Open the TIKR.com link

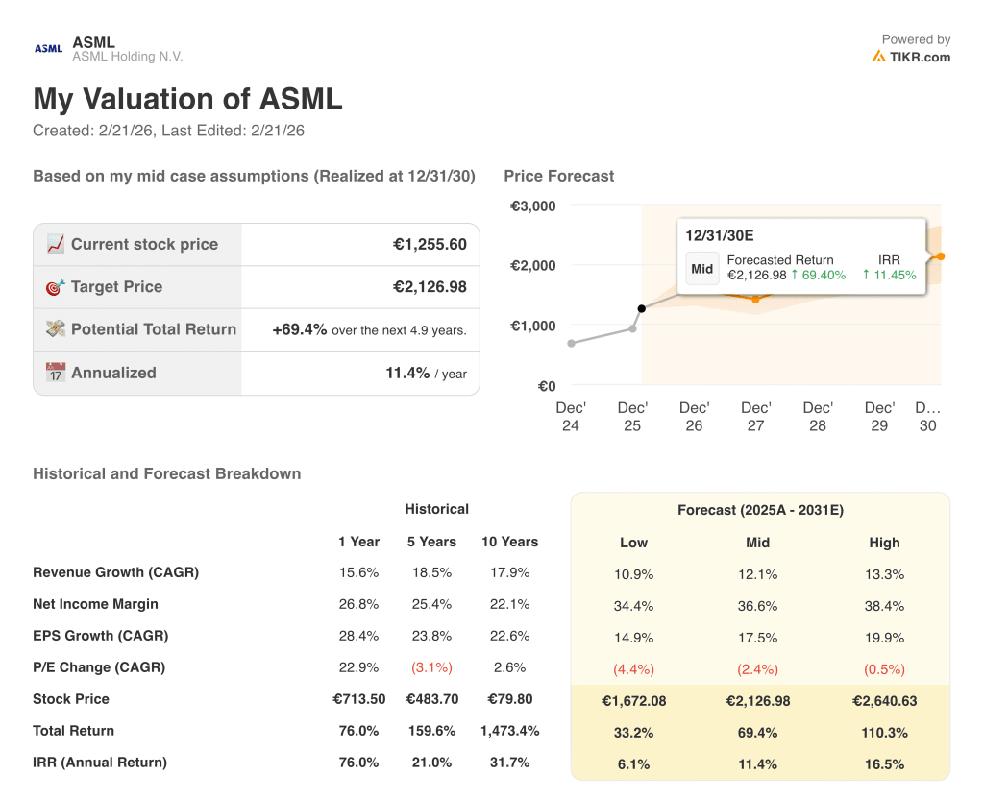click(919, 57)
